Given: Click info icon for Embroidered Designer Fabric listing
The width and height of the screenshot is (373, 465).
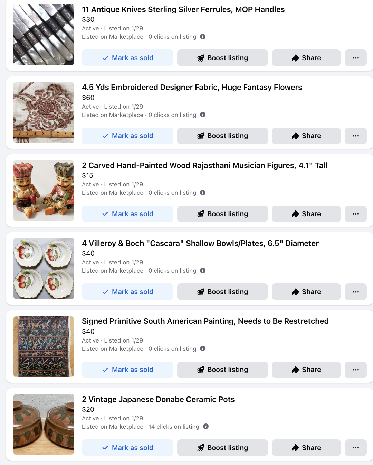Looking at the screenshot, I should coord(203,115).
